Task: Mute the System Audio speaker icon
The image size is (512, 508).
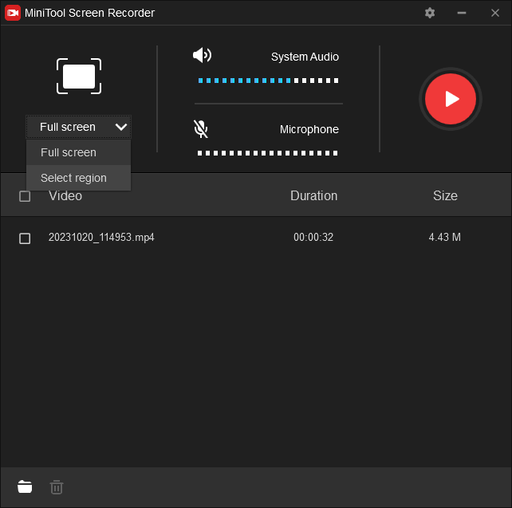Action: (x=202, y=55)
